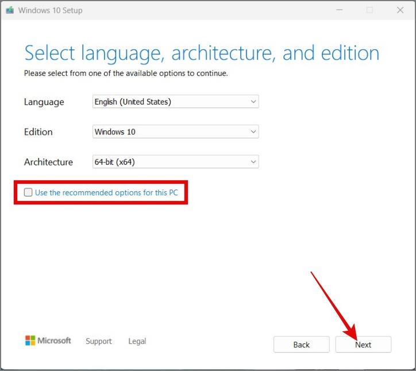Open the Support link
Screen dimensions: 416x371
99,341
